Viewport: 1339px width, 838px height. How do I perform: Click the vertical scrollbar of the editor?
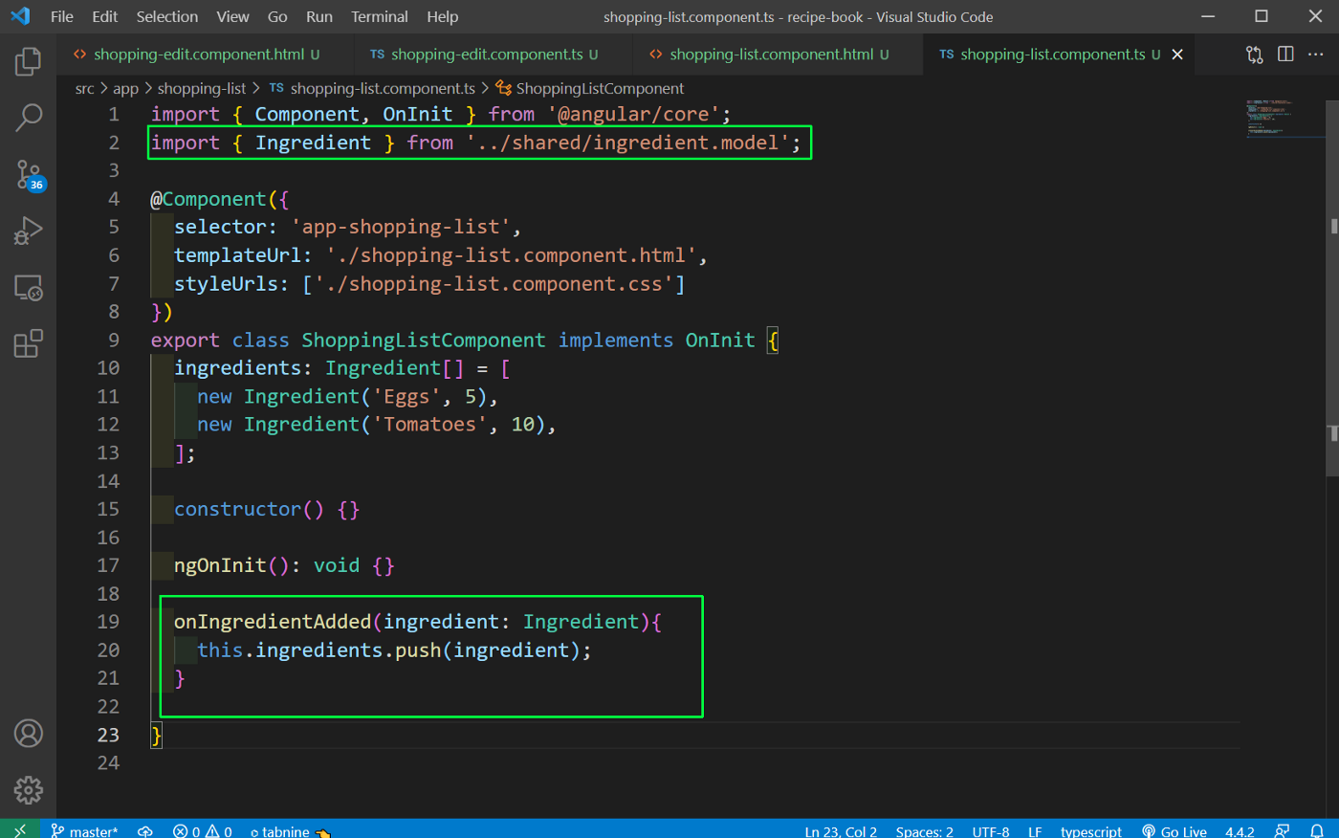coord(1333,287)
